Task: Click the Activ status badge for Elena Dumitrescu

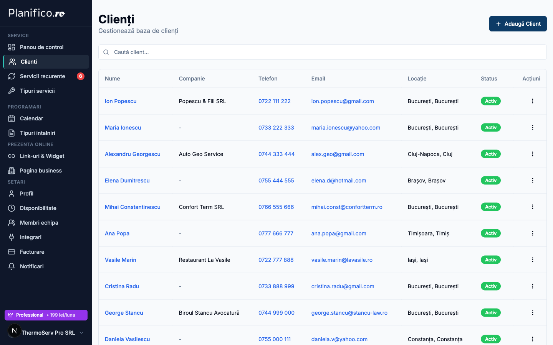Action: tap(490, 180)
